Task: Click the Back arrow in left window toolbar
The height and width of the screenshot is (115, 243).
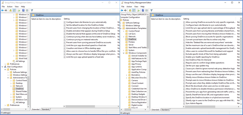Action: click(2, 10)
